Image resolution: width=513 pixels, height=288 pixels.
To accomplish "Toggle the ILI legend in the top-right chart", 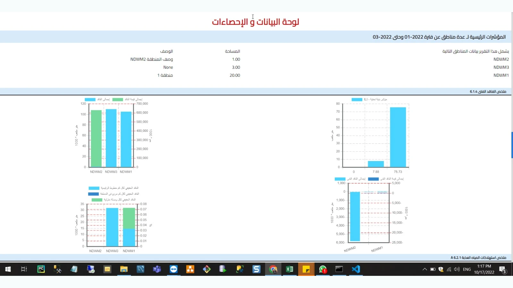I will click(369, 100).
